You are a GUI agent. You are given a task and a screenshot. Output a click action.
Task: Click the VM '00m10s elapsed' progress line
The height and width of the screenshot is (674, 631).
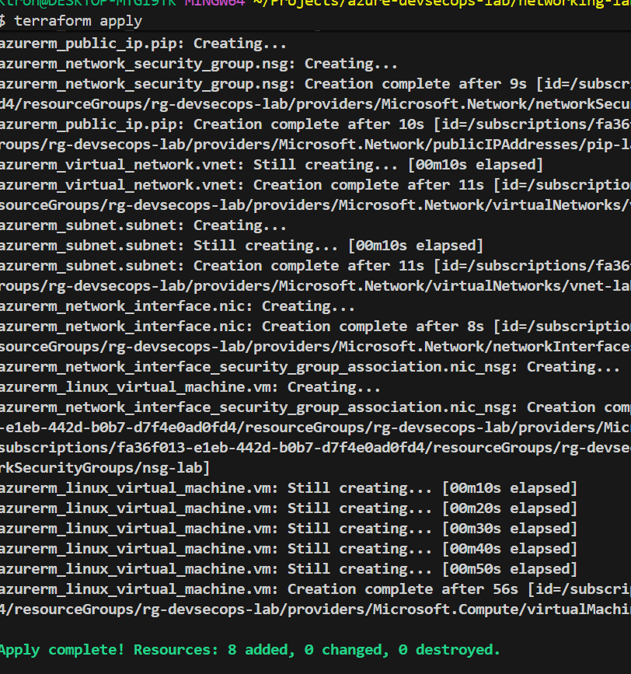[288, 488]
